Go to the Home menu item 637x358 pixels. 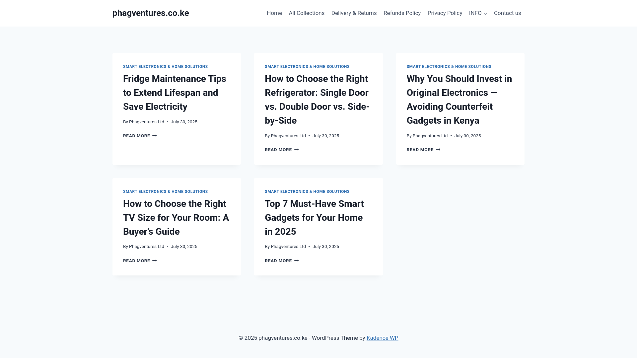coord(274,13)
